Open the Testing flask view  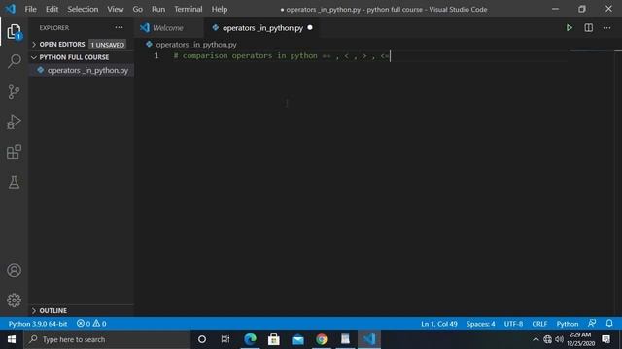(14, 182)
